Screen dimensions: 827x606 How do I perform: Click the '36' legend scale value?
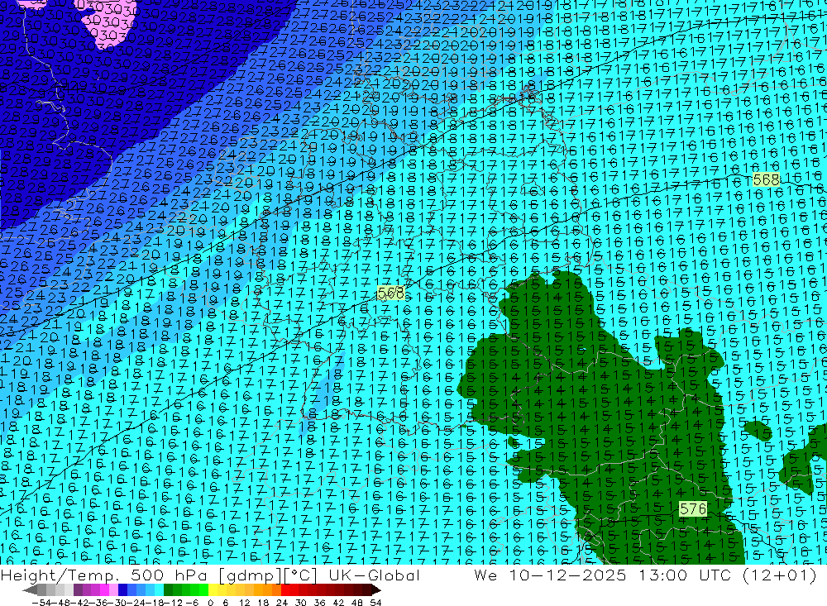[319, 603]
